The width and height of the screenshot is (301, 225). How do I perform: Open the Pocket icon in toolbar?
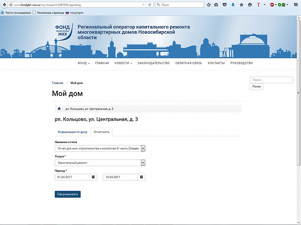click(x=225, y=5)
